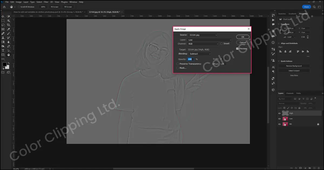Click the white background color swatch
Screen dimensions: 324x170
click(8, 67)
